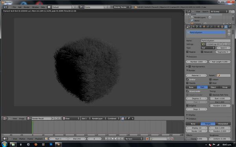Open the Slot 1 dropdown
The width and height of the screenshot is (236, 147).
tap(86, 118)
